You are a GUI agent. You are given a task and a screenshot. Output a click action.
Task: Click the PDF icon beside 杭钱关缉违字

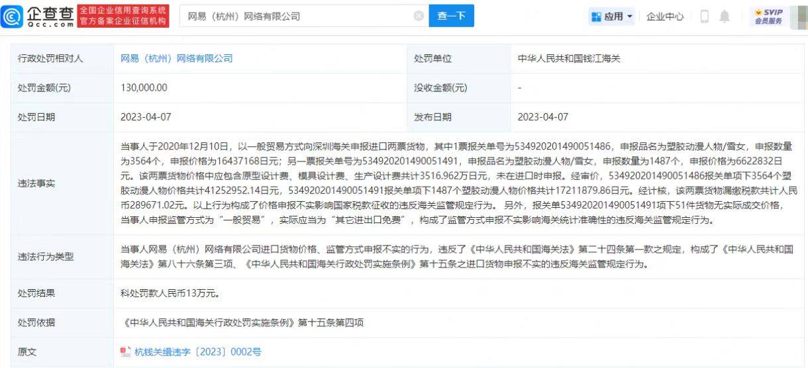[x=125, y=352]
